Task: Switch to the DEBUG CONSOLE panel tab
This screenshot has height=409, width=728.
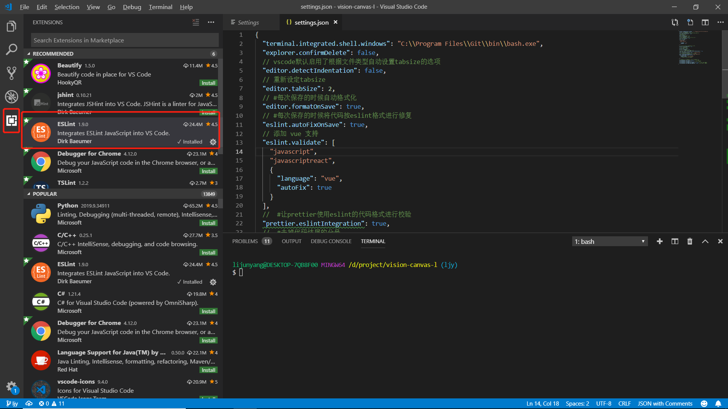Action: pos(331,241)
